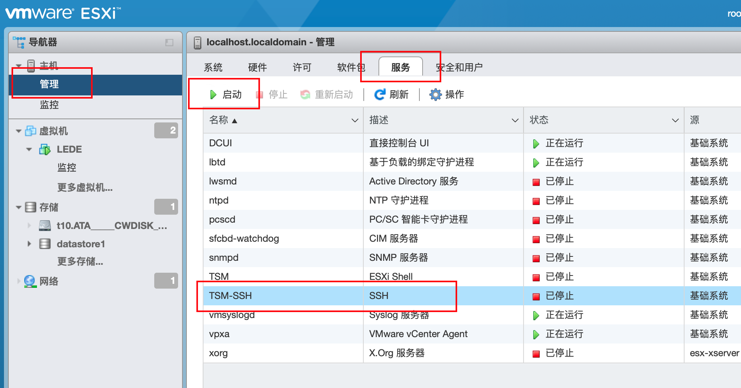Screen dimensions: 741x388
Task: Click the green Start arrow icon
Action: [213, 95]
